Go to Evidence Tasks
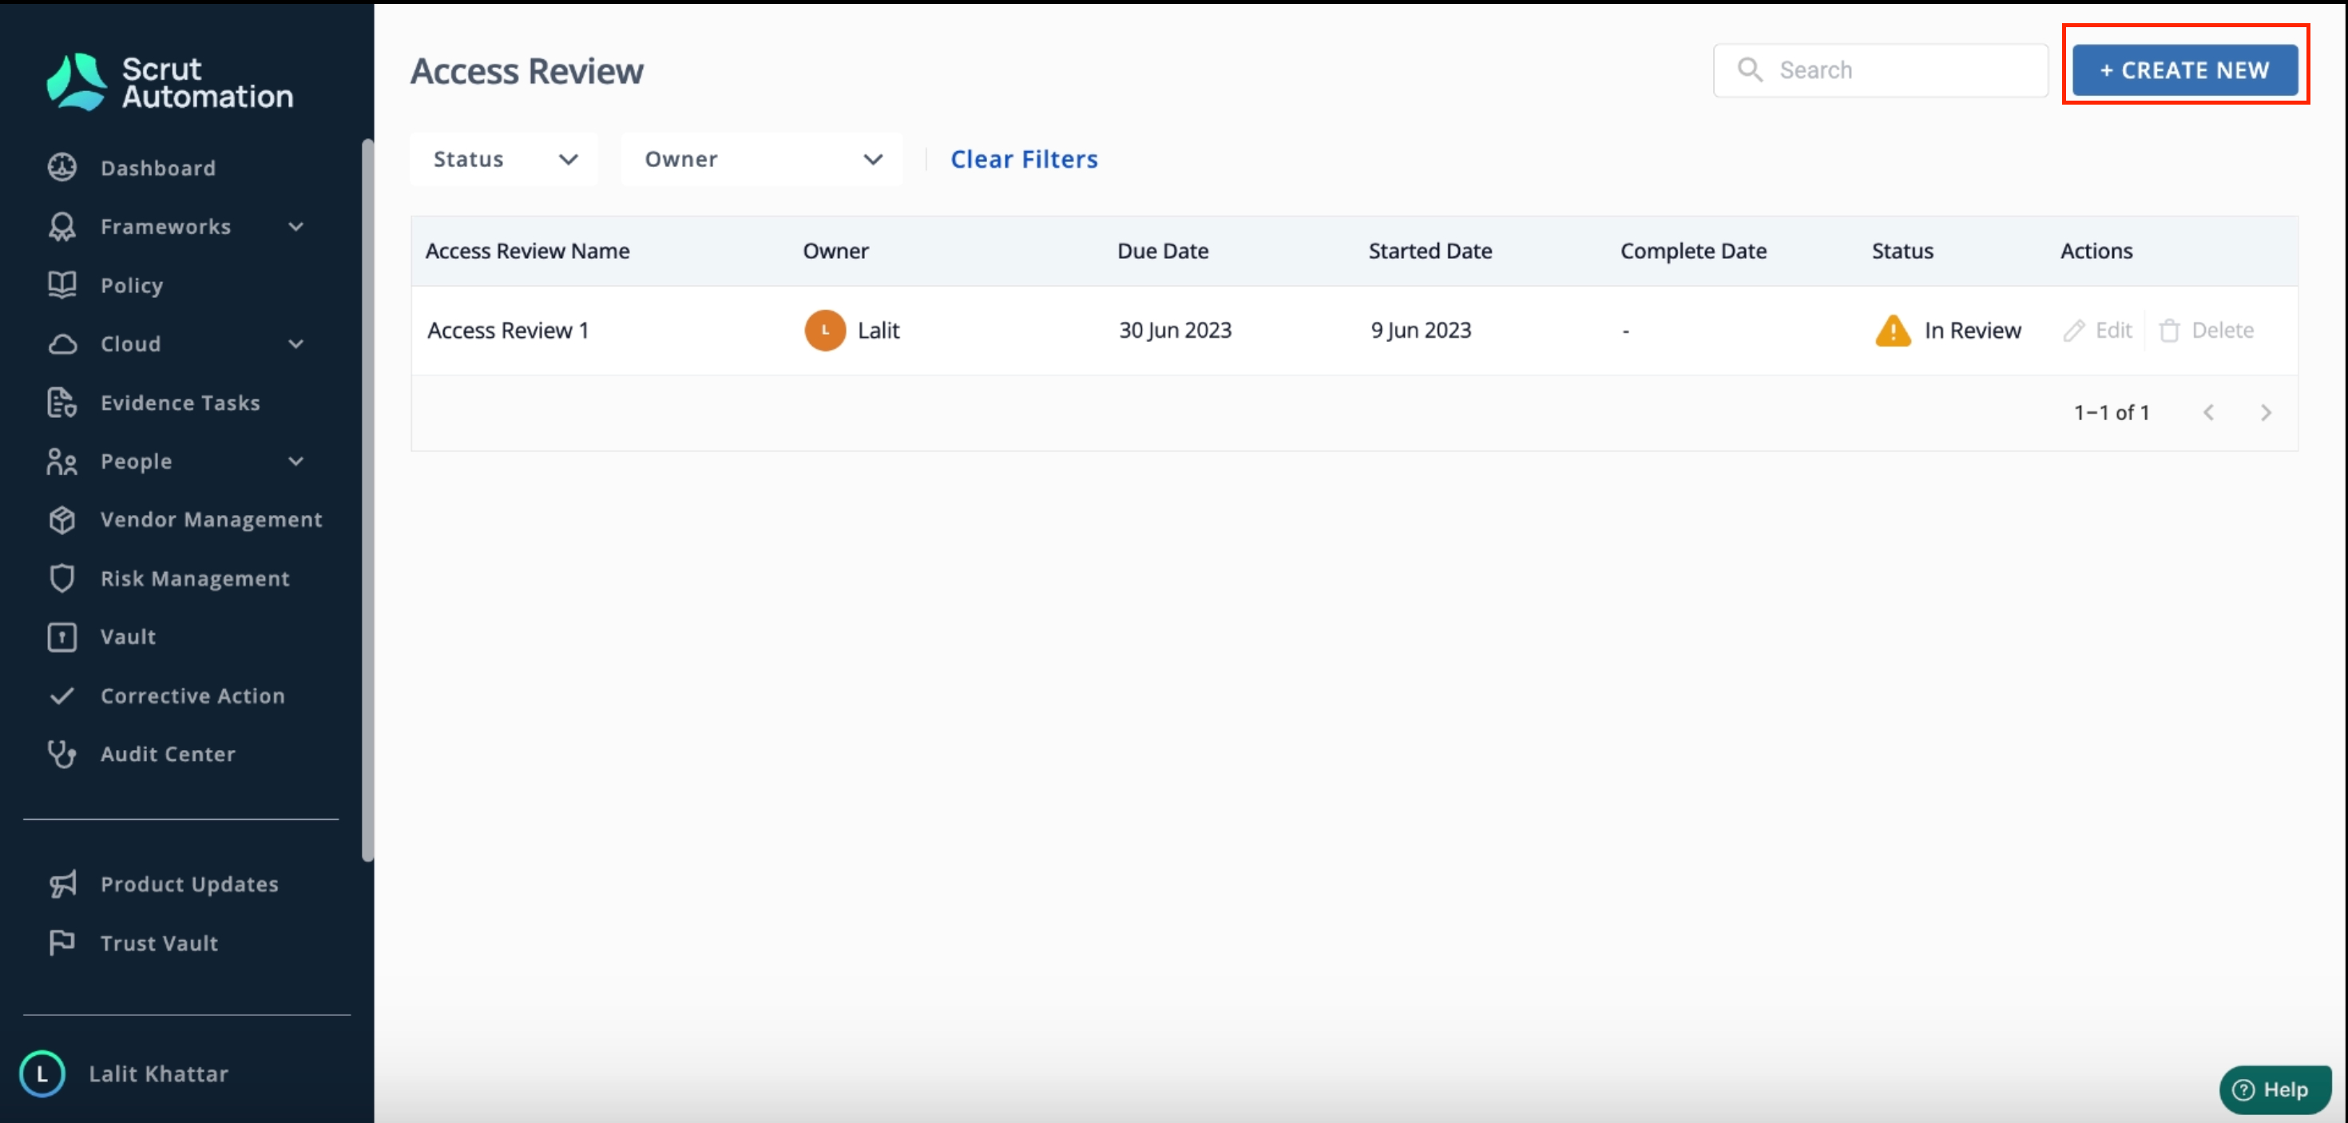 180,402
